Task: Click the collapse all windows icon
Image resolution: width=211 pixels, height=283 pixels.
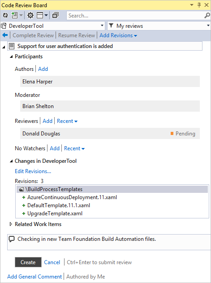Action: 56,15
